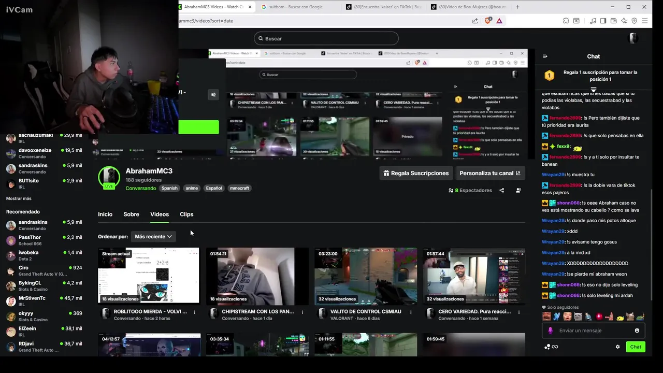Switch to the Video de BeauMujeres tab
This screenshot has width=663, height=373.
469,7
